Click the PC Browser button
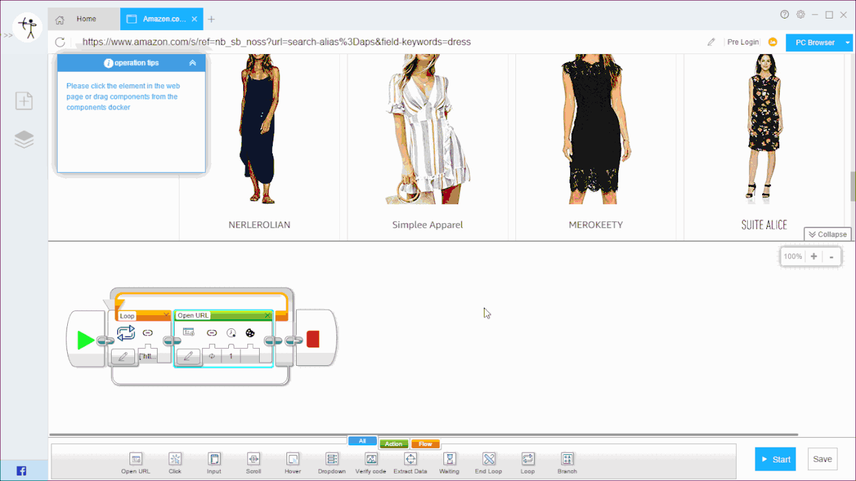The width and height of the screenshot is (856, 481). coord(815,42)
